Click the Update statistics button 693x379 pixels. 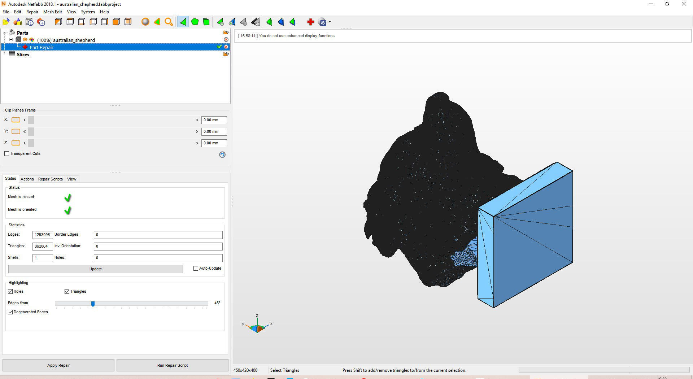click(96, 269)
